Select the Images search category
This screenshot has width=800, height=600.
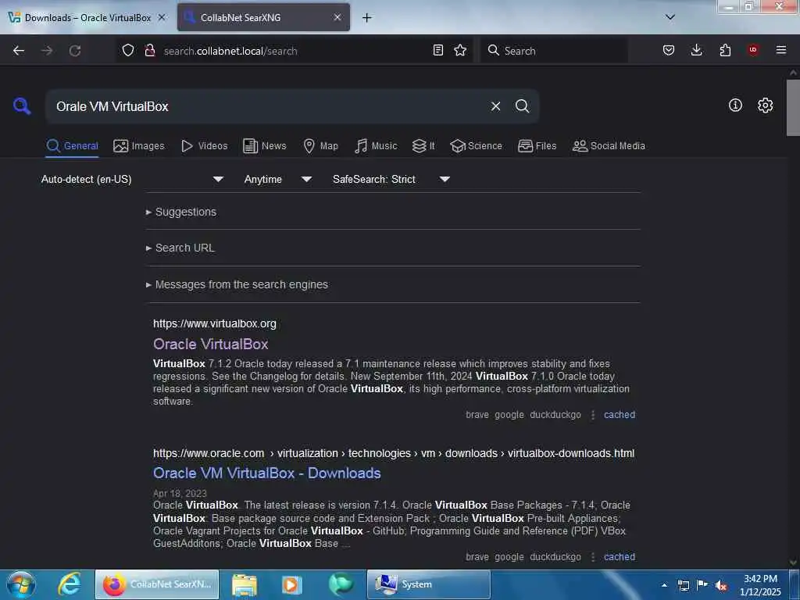click(x=139, y=146)
